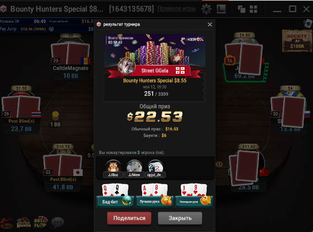Screen dimensions: 313x232
Task: Select the Бэд-бит hand card
Action: [115, 196]
